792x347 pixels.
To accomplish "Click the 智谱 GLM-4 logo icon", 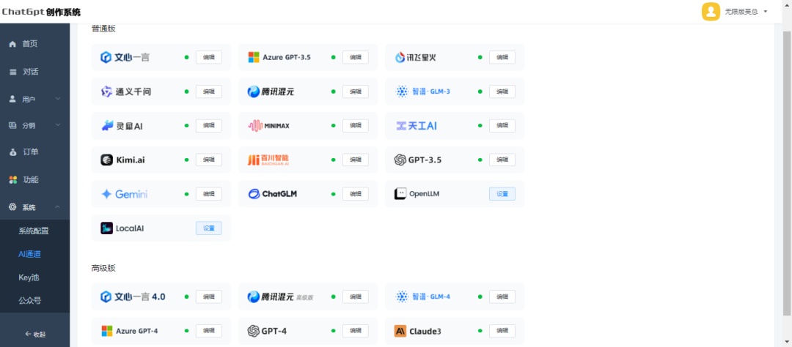I will (402, 296).
